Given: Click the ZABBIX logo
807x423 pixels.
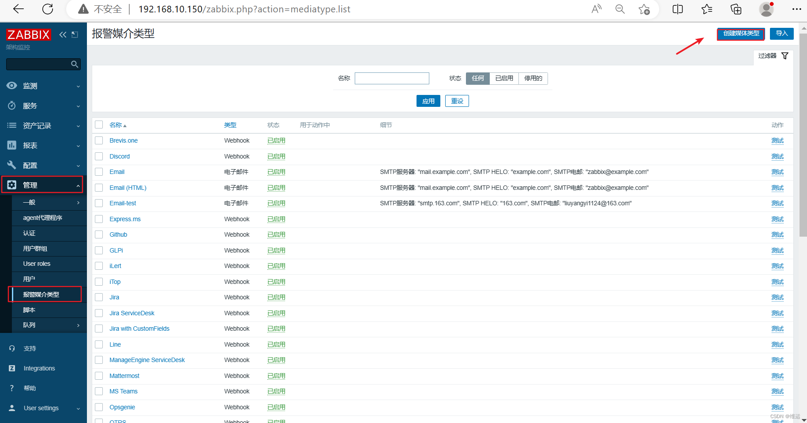Looking at the screenshot, I should tap(28, 34).
